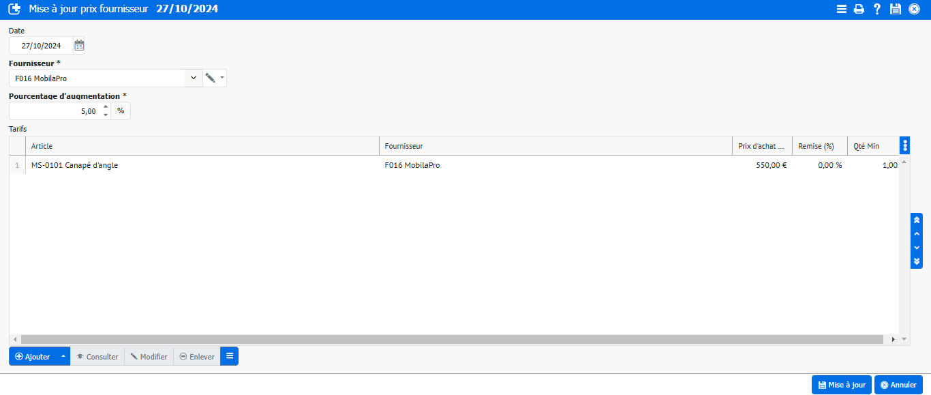Click the Remise (%) column header
This screenshot has width=931, height=395.
819,146
